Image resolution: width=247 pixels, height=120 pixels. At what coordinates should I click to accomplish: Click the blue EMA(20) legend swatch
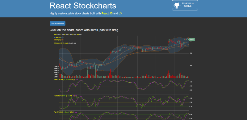point(54,37)
